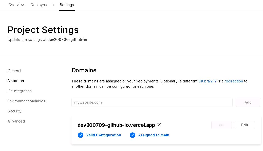Click the Assigned to main checkmark icon
Screen dimensions: 263x151
[x=133, y=135]
